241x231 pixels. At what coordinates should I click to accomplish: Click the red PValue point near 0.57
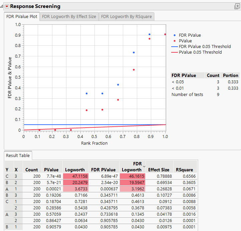pyautogui.click(x=134, y=70)
